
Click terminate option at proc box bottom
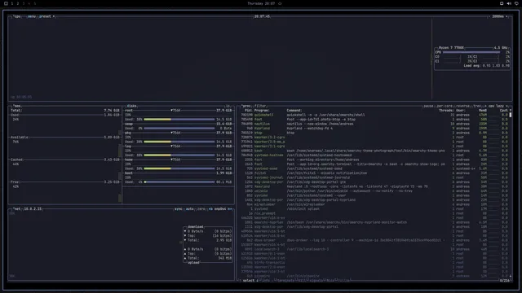pos(285,281)
